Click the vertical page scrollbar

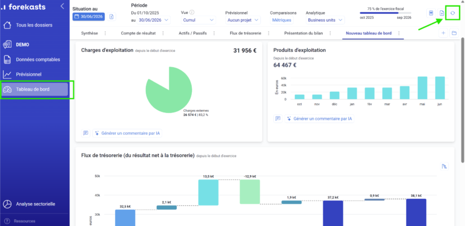[463, 100]
